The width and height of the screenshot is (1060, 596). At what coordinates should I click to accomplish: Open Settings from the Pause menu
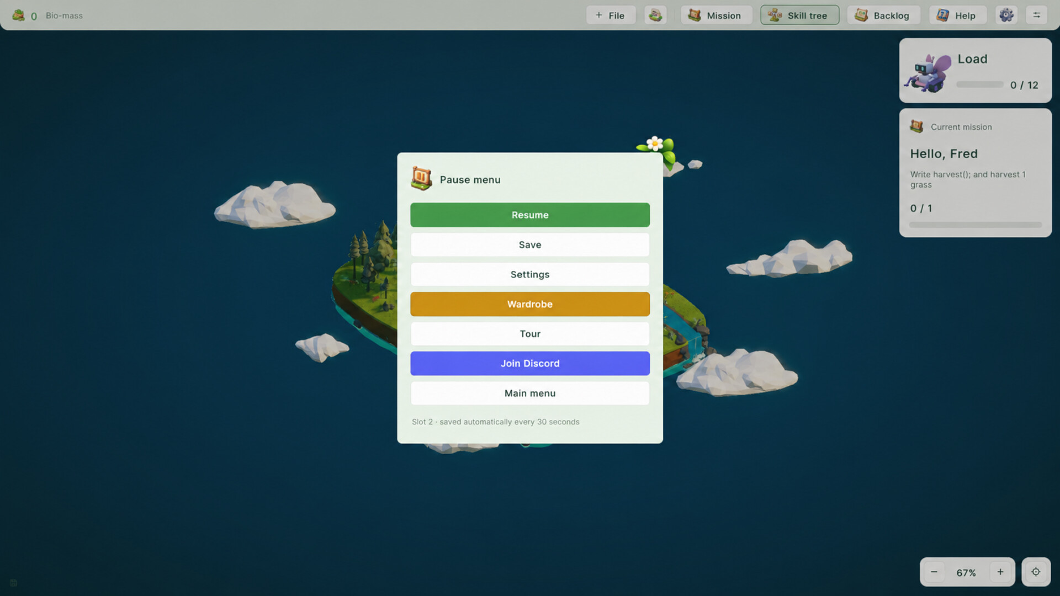coord(530,275)
